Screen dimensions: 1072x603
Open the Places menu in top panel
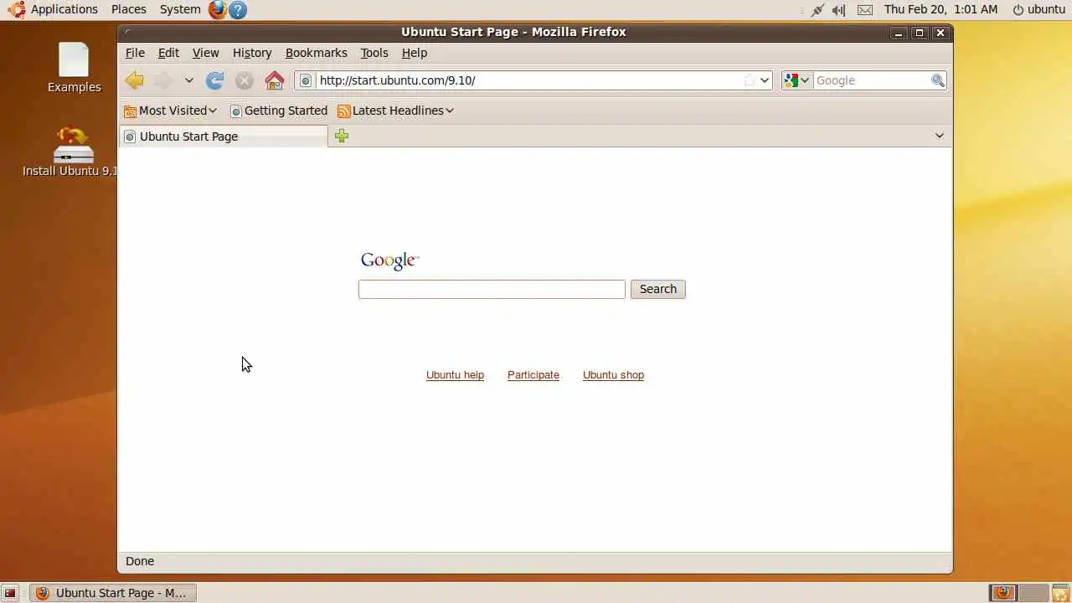(129, 9)
